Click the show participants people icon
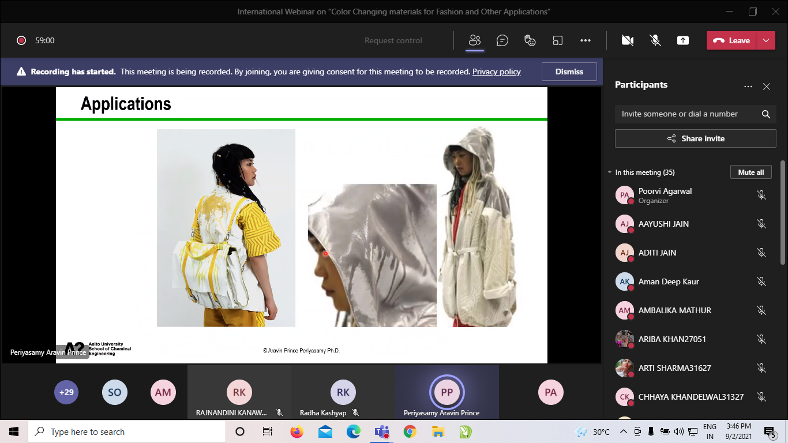Screen dimensions: 788x443 (x=475, y=40)
